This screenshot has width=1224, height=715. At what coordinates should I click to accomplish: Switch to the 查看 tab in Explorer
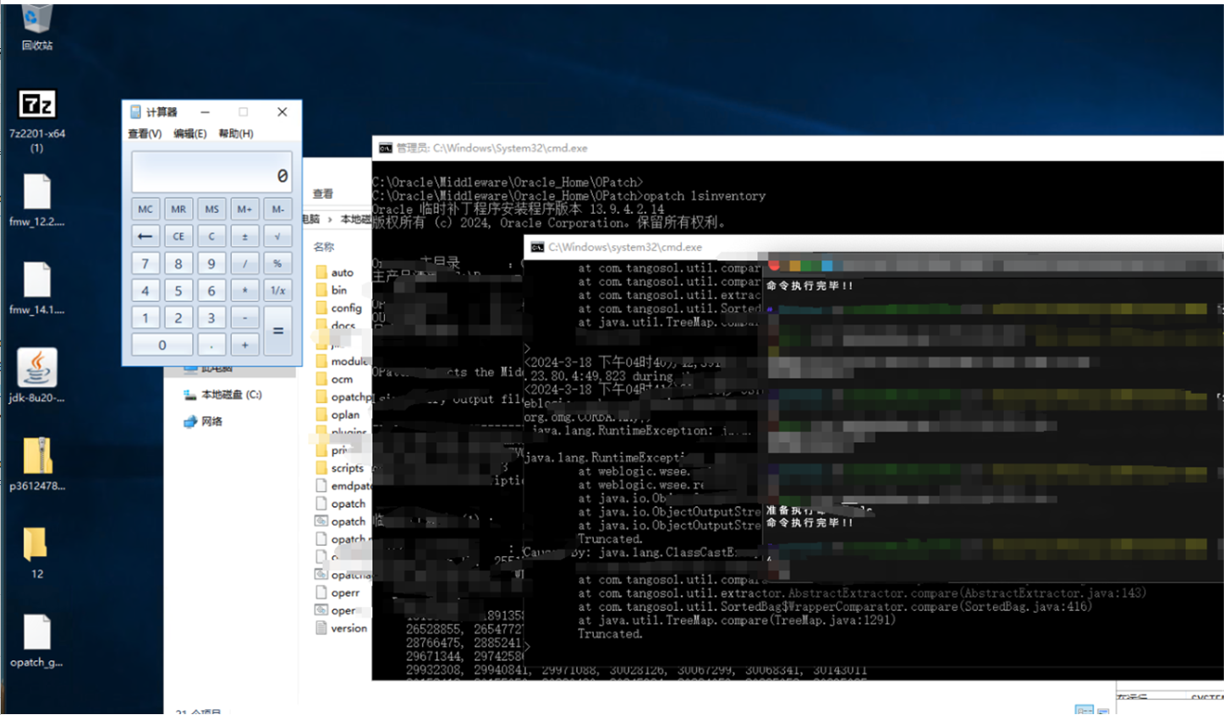coord(323,194)
